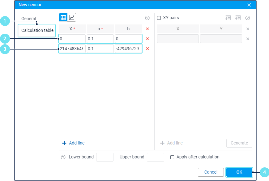269x181 pixels.
Task: Close the New sensor dialog
Action: (249, 5)
